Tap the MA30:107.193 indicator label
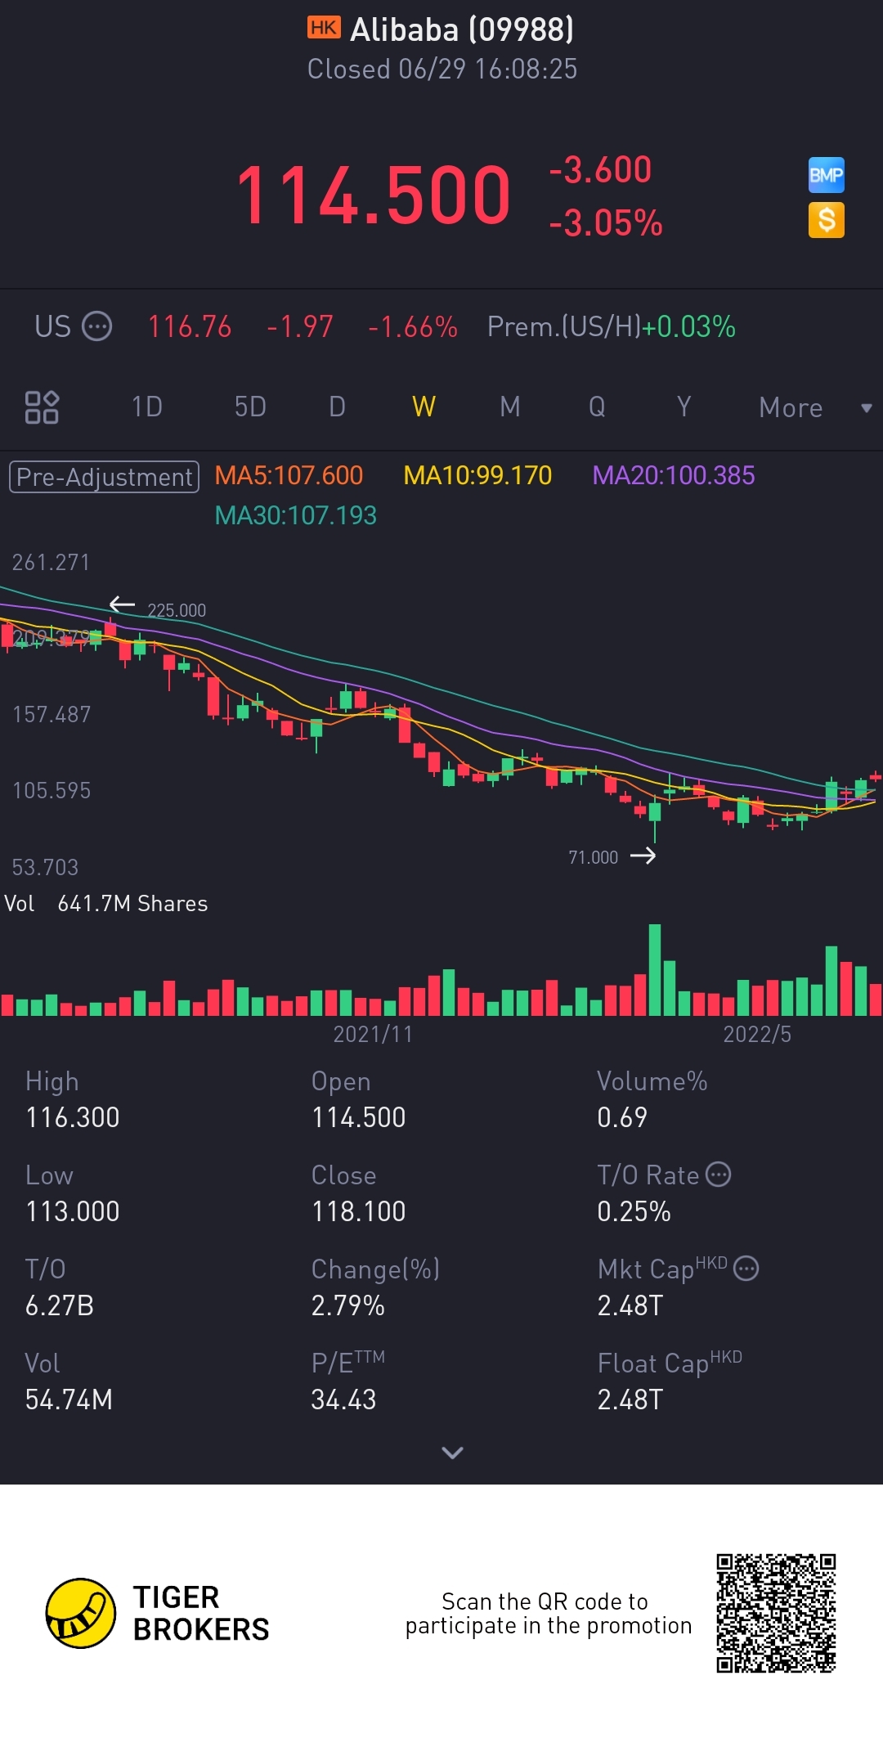This screenshot has height=1743, width=883. tap(295, 515)
